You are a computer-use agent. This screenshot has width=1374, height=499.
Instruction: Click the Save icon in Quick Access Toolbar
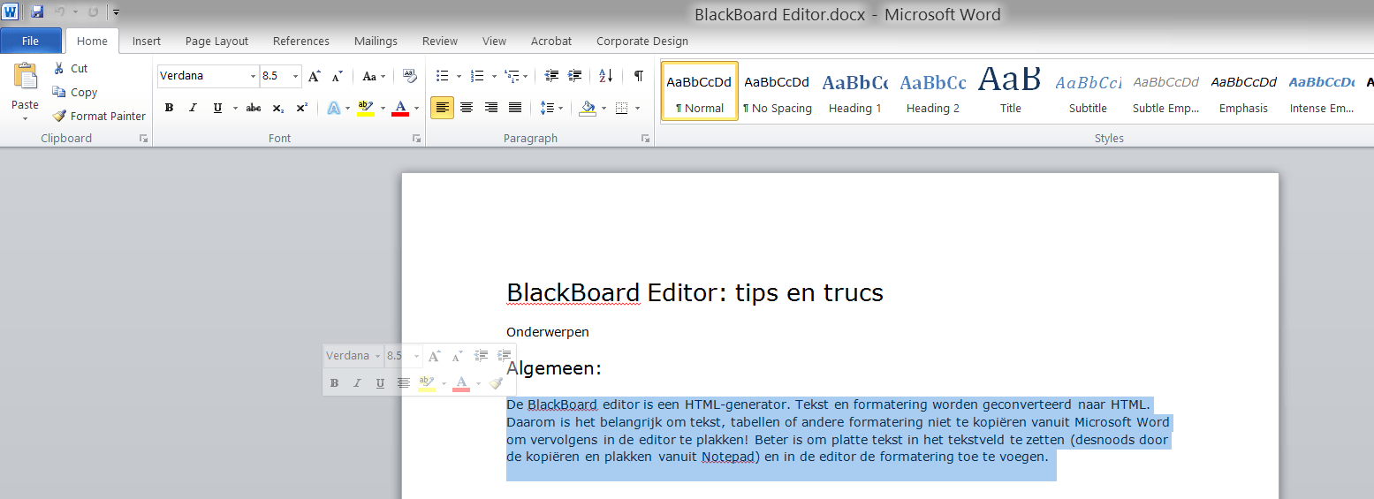[37, 12]
